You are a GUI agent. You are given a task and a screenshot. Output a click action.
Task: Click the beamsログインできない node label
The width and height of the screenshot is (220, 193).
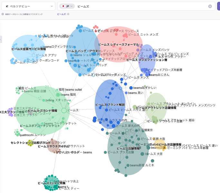[x=58, y=47]
